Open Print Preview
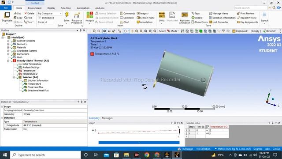Viewport: 282px width, 159px height. point(245,13)
